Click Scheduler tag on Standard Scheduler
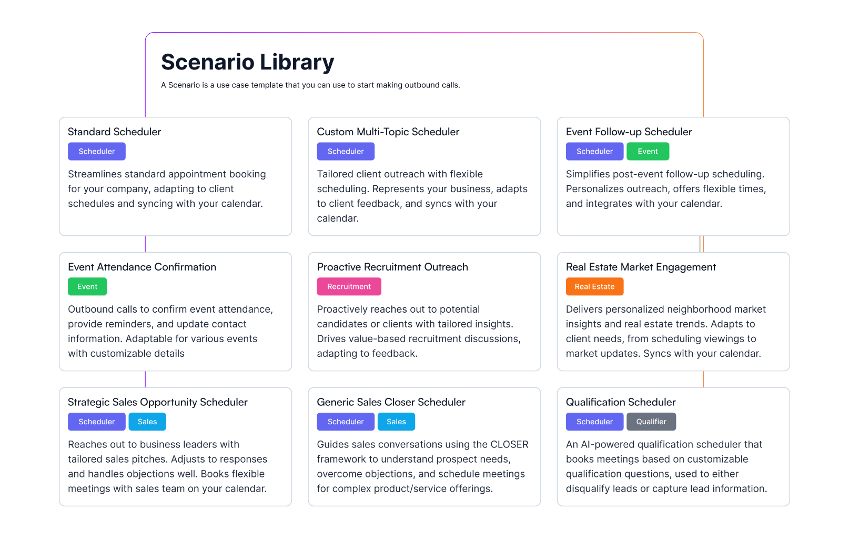 coord(97,152)
